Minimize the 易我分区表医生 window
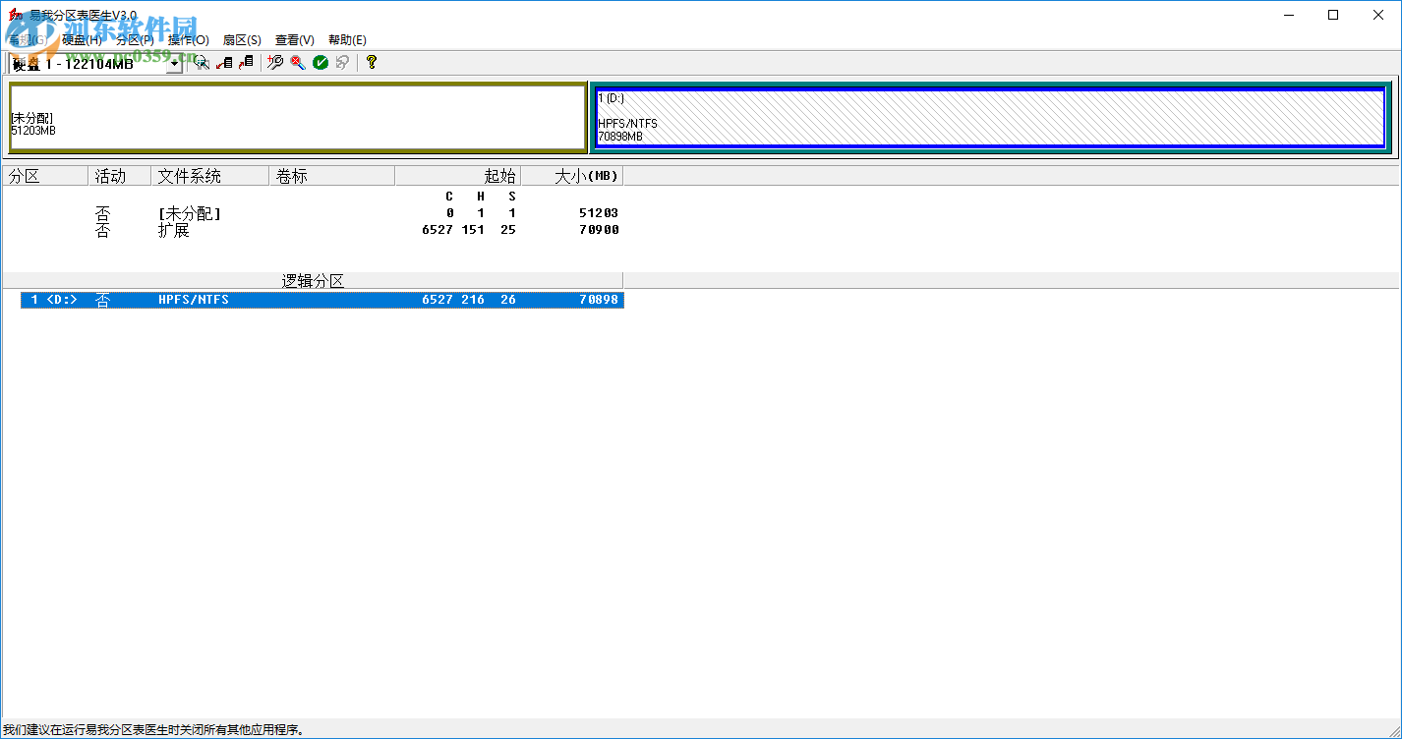The height and width of the screenshot is (739, 1402). click(1288, 15)
